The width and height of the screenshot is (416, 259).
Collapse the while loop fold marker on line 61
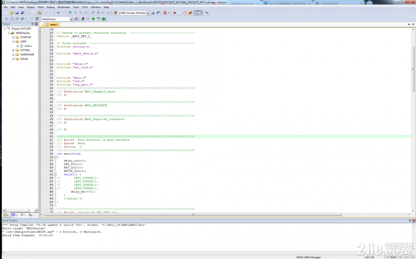[x=55, y=174]
